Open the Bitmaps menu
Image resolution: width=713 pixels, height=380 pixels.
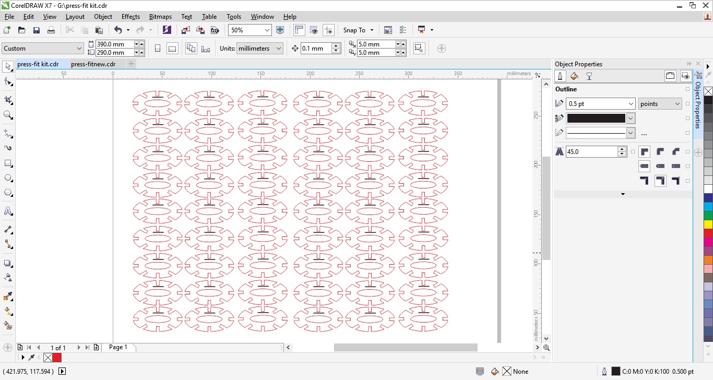click(160, 17)
